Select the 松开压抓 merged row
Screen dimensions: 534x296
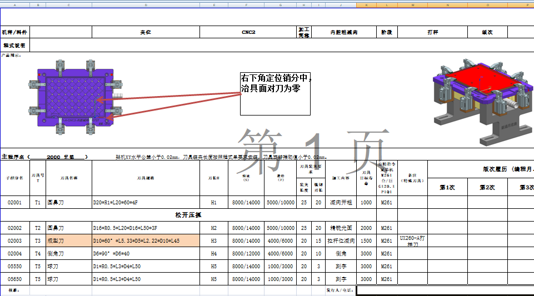click(188, 215)
